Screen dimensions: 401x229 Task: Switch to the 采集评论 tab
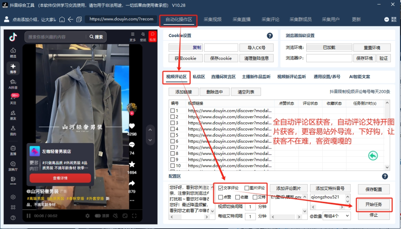(x=270, y=20)
